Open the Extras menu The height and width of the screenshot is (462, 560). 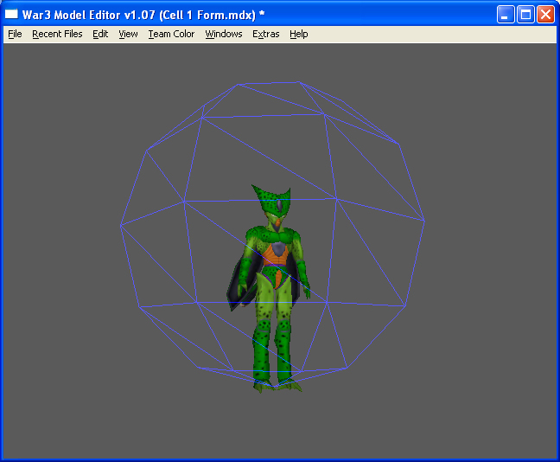[x=265, y=34]
